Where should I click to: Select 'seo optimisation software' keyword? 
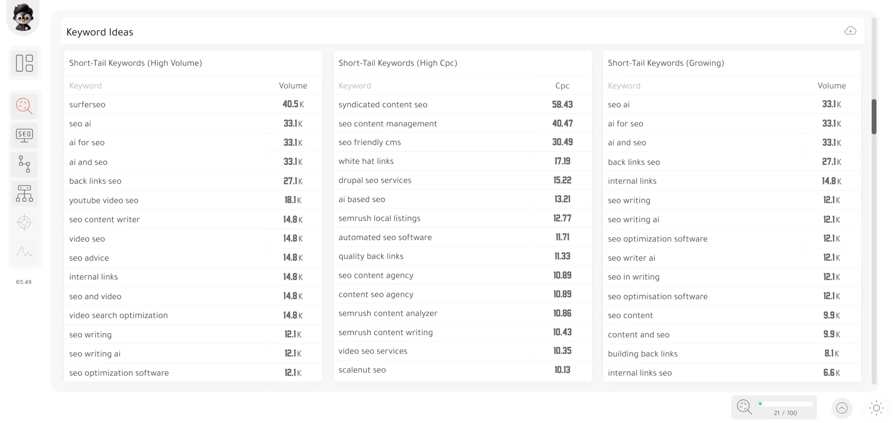[658, 296]
